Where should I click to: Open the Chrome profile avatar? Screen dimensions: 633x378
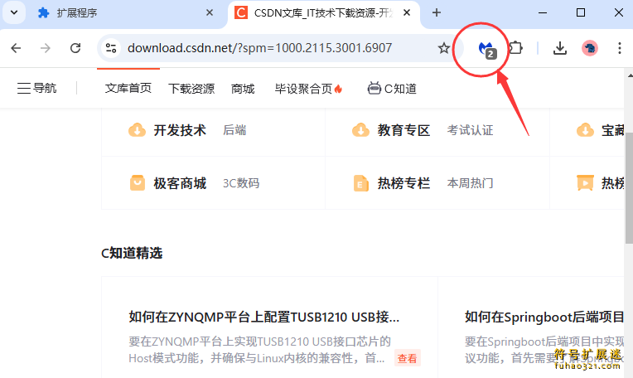(590, 48)
